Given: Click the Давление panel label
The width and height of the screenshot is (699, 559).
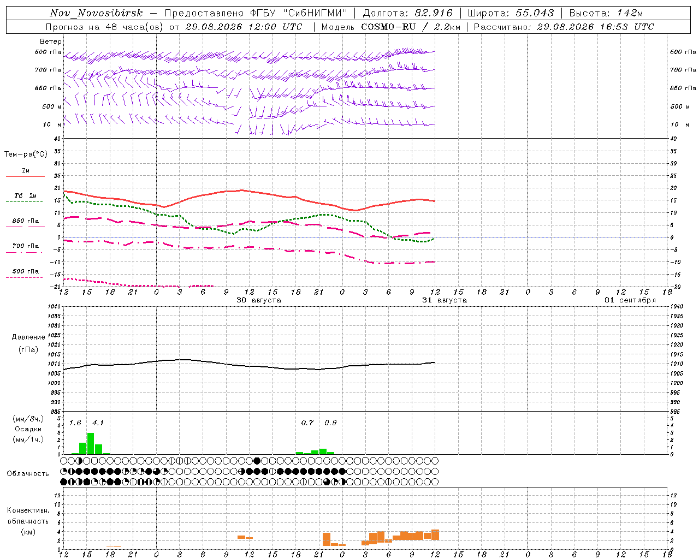Looking at the screenshot, I should pyautogui.click(x=28, y=337).
